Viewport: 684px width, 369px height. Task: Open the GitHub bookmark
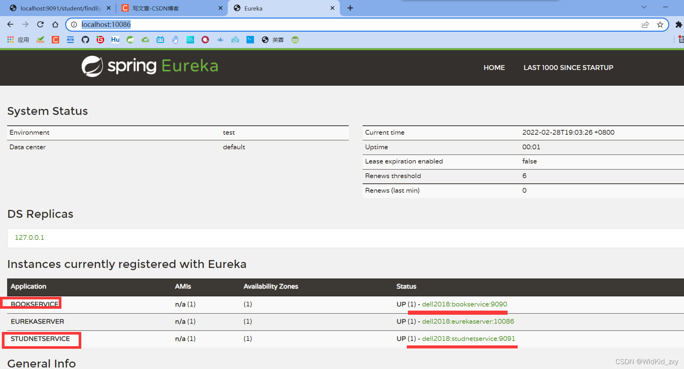tap(85, 40)
